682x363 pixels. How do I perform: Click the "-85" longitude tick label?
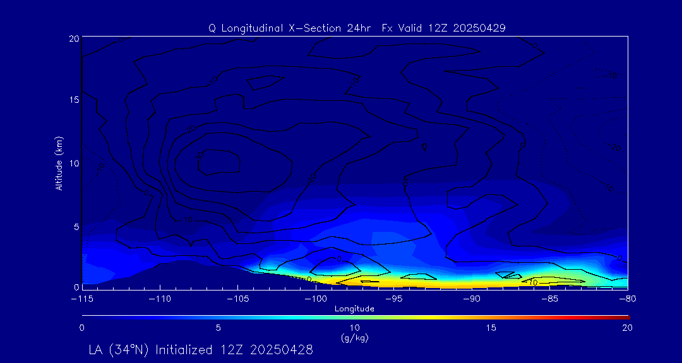click(550, 299)
